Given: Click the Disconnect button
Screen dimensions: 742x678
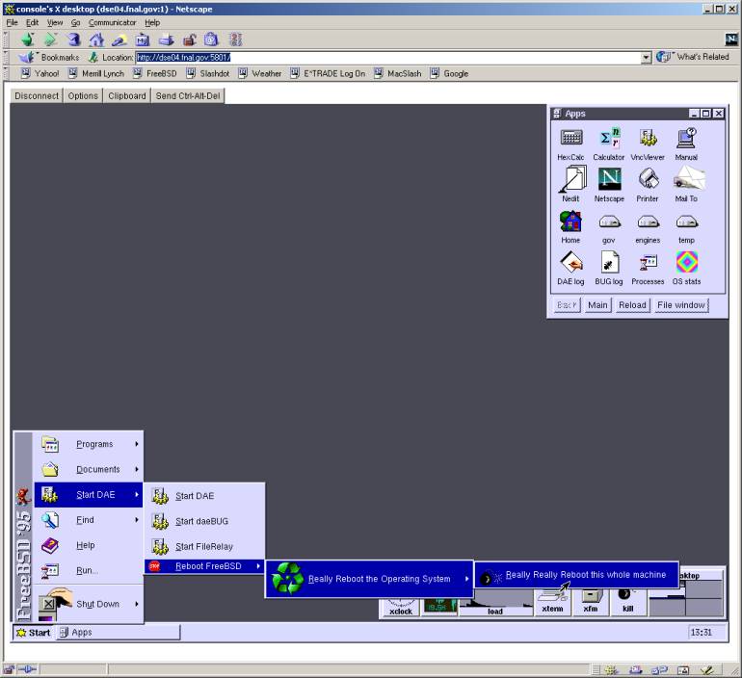Looking at the screenshot, I should [37, 96].
